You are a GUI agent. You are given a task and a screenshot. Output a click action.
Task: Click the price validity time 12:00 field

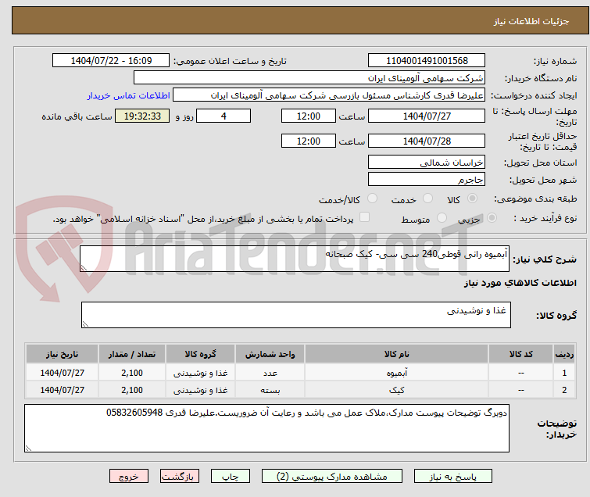[308, 141]
